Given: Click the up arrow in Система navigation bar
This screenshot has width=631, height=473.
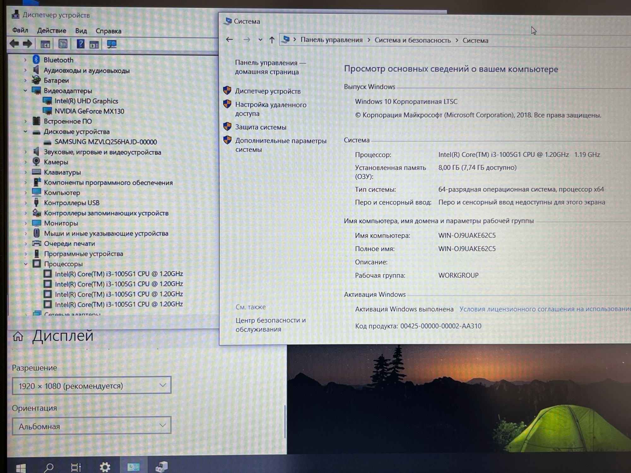Looking at the screenshot, I should pos(272,40).
